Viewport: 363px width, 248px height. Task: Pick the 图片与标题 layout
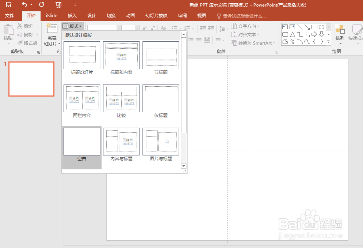[x=161, y=142]
